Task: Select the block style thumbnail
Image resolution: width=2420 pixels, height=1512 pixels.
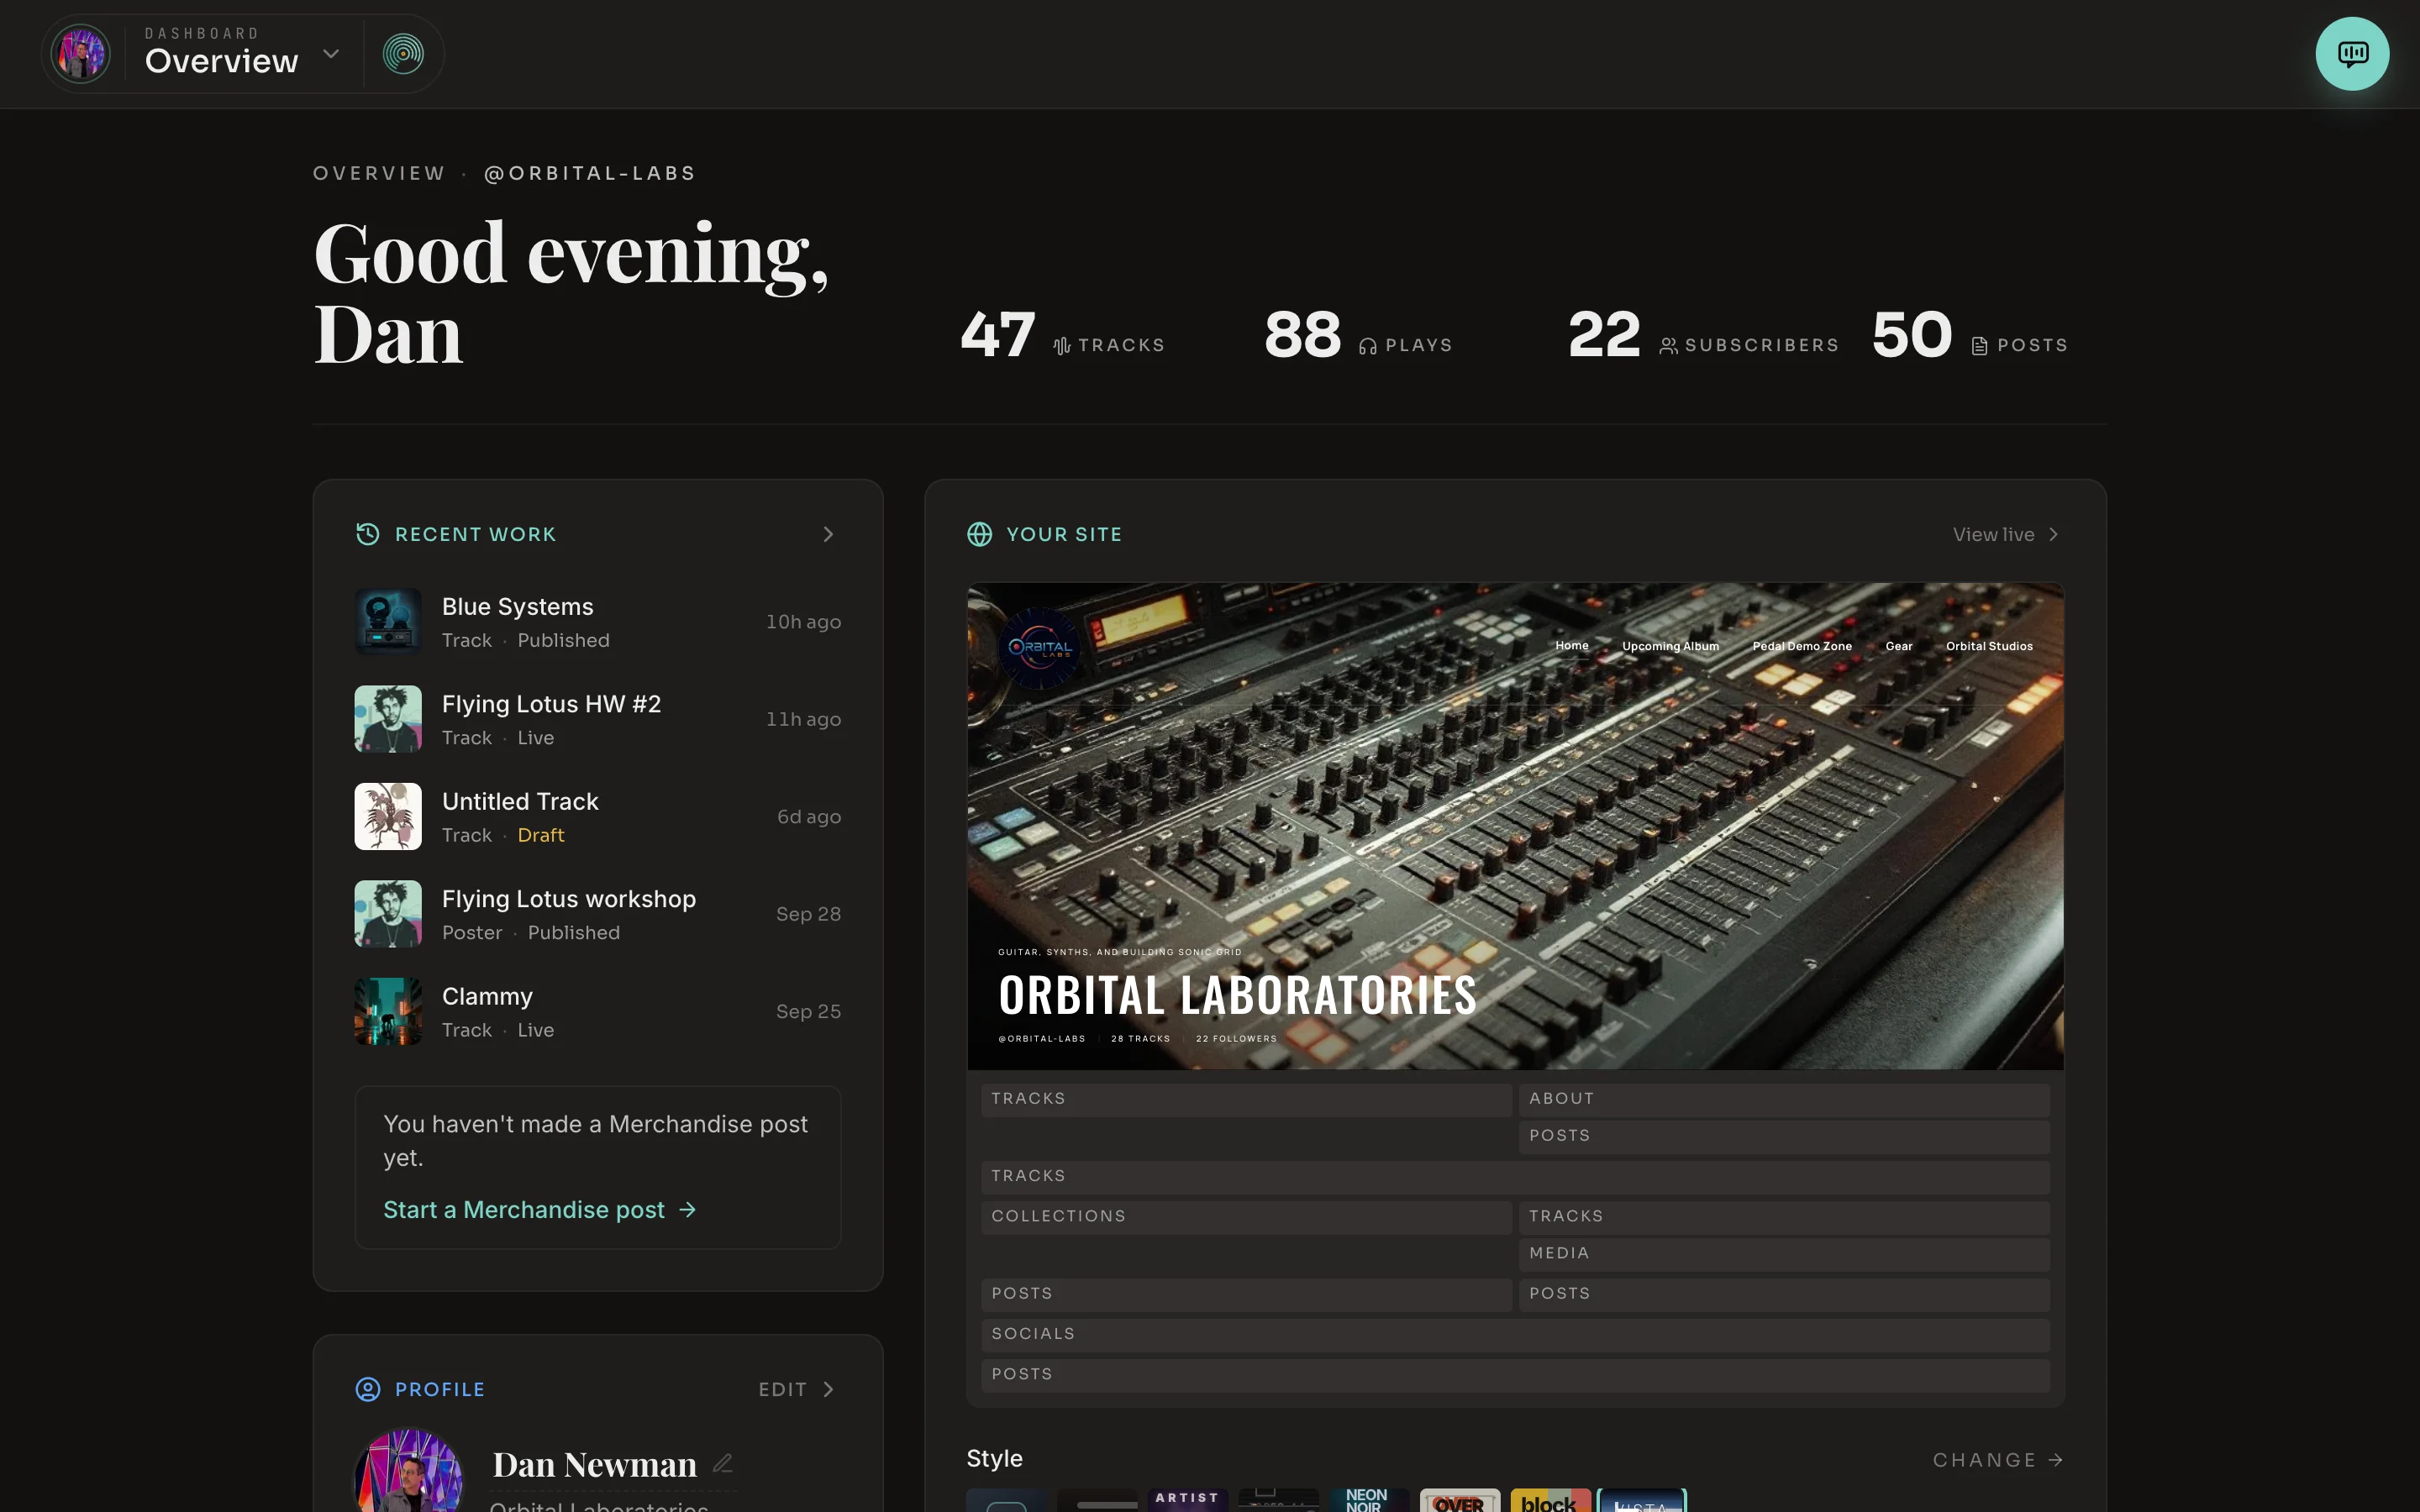Action: tap(1550, 1499)
